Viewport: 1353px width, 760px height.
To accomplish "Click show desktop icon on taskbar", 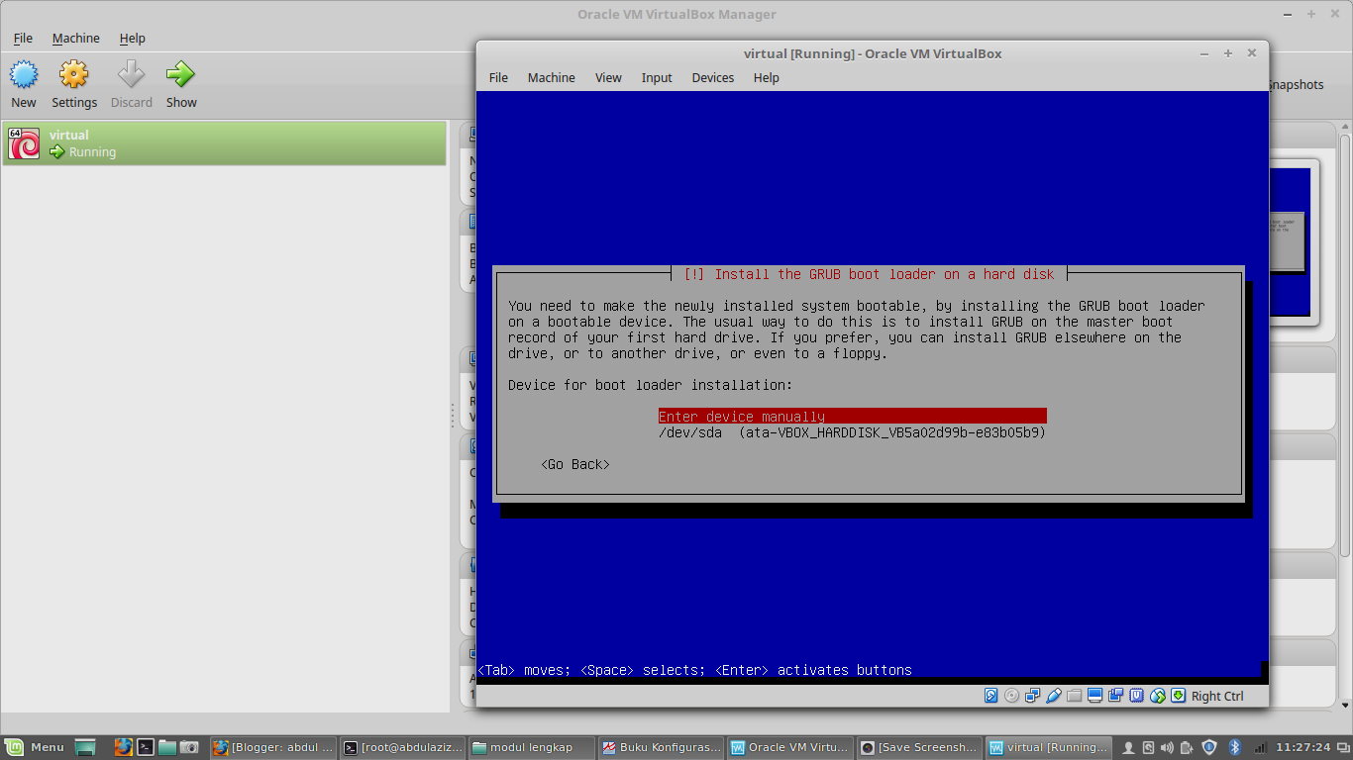I will [85, 747].
